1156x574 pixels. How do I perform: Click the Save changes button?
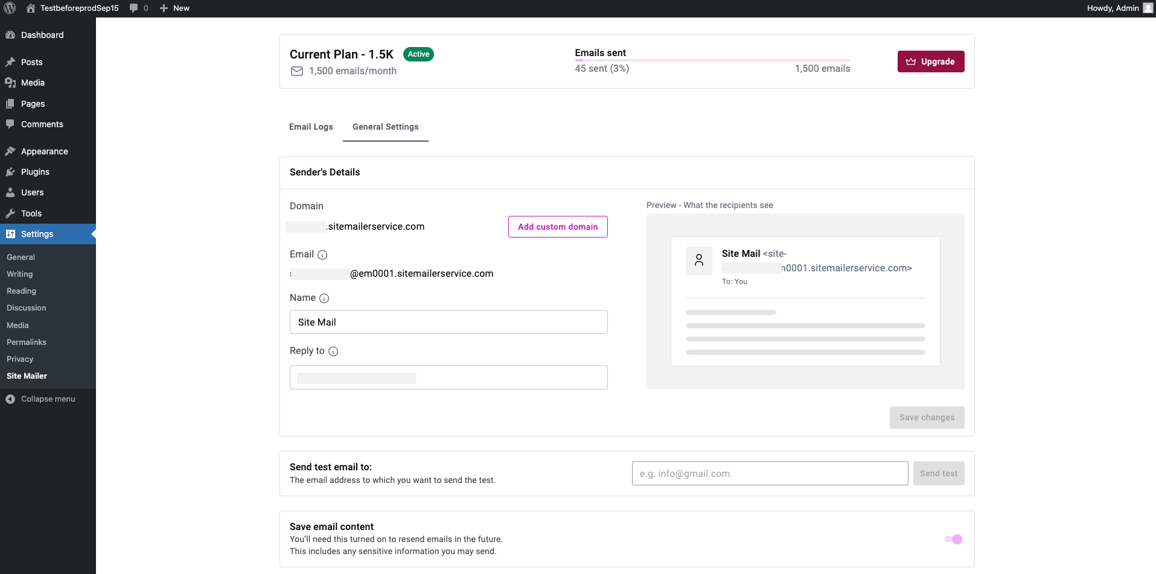[927, 417]
